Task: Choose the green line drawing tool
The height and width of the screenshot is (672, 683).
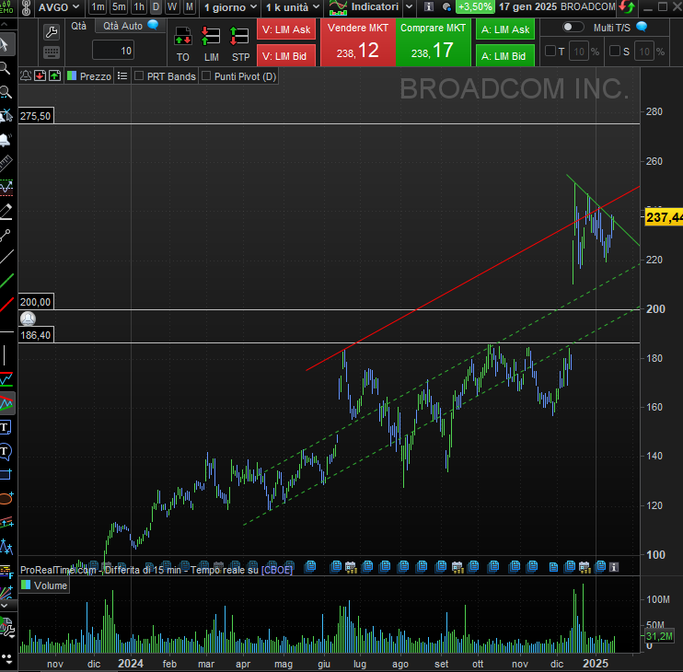Action: 6,279
